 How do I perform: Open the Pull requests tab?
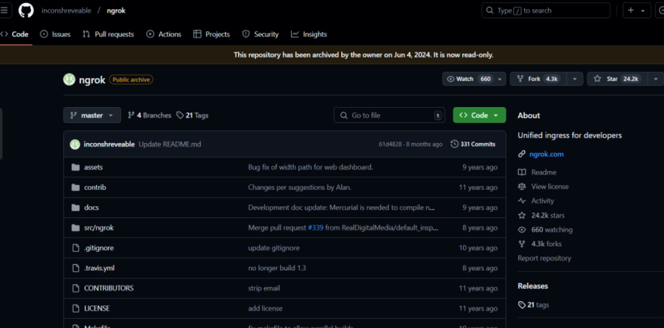coord(108,34)
